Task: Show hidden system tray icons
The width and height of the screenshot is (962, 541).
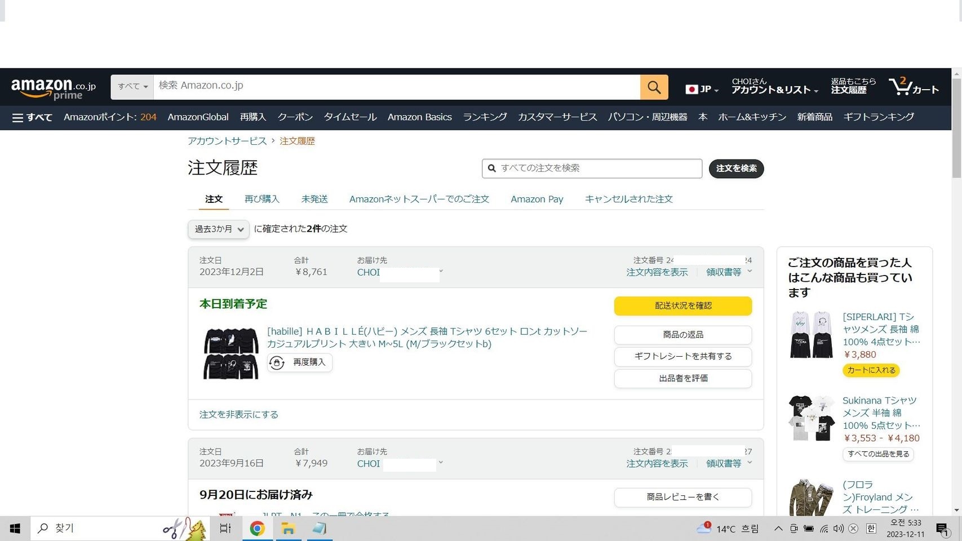Action: [778, 529]
